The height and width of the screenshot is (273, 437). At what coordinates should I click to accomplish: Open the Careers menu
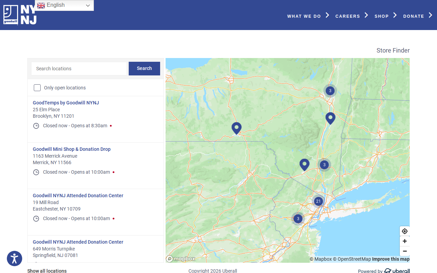pos(348,16)
